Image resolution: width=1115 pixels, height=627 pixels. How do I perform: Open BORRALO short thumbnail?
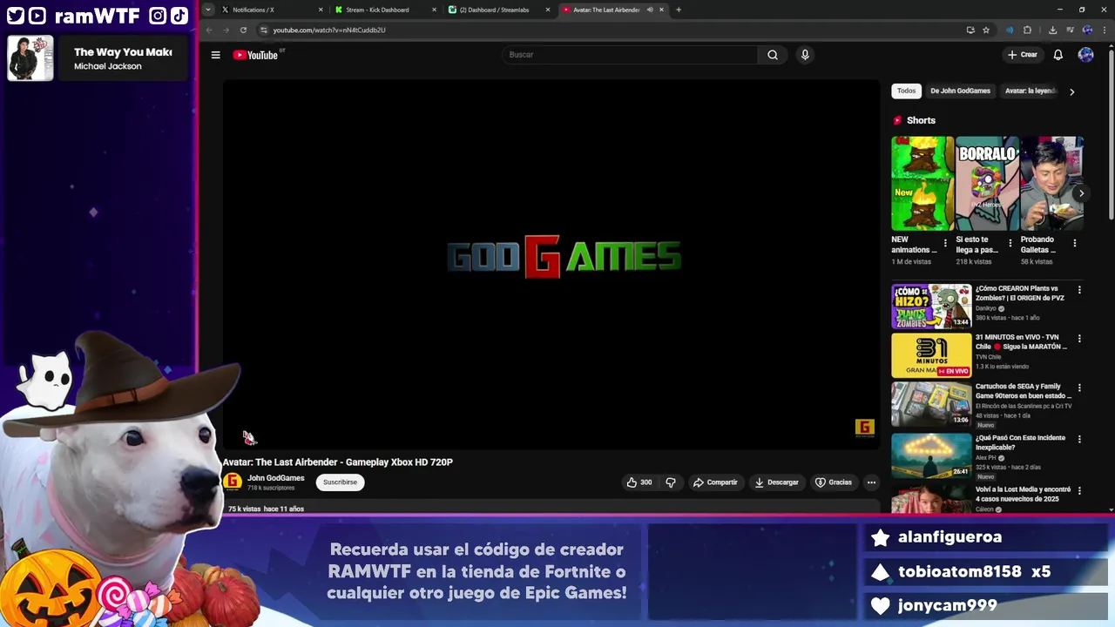tap(987, 183)
